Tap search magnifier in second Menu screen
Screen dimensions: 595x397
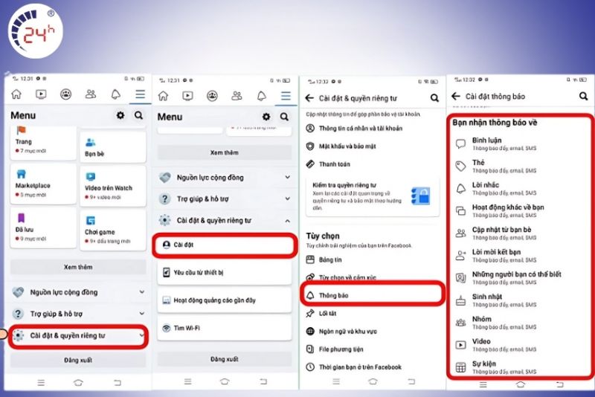pos(284,117)
